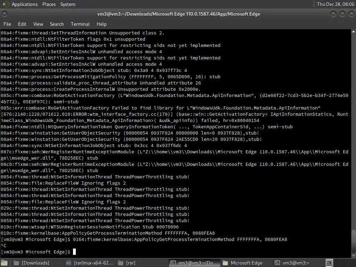
Task: Click the 'wtm_interface_factory.cc(179)' error line
Action: coord(175,118)
